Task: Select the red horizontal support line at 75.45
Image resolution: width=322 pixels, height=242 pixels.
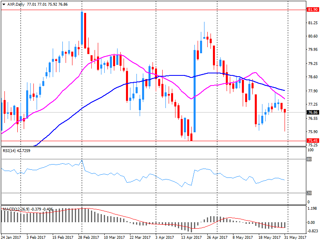Action: [x=154, y=141]
